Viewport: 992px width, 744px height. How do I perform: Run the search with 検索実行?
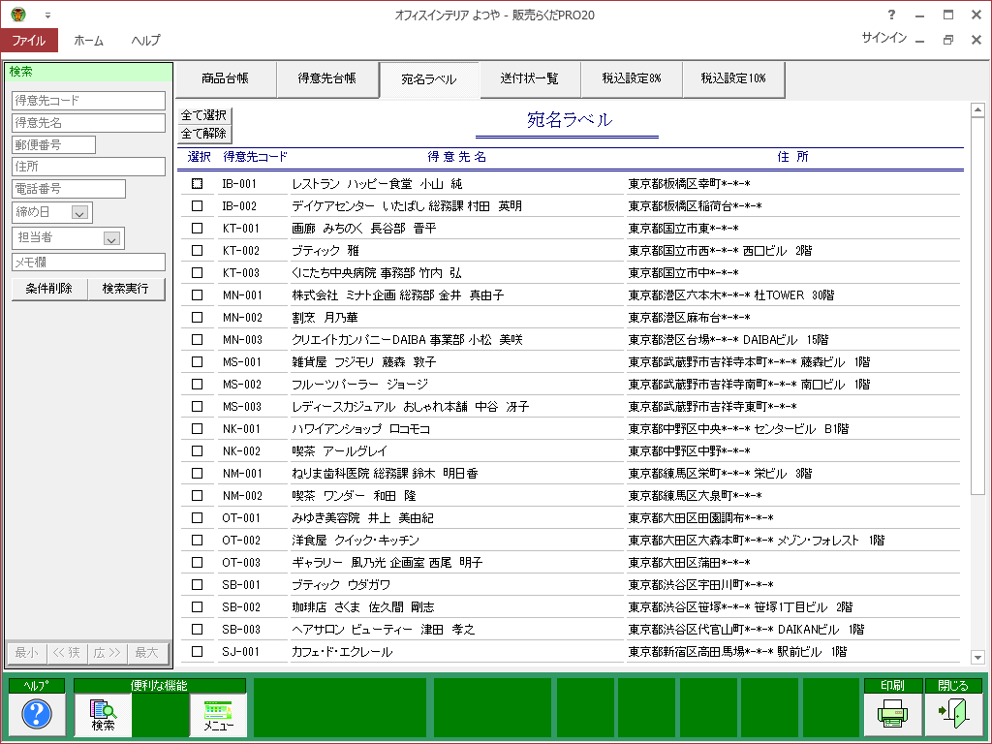(x=126, y=289)
